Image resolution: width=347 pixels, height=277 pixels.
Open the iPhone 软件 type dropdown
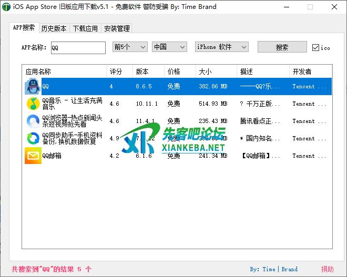click(221, 47)
